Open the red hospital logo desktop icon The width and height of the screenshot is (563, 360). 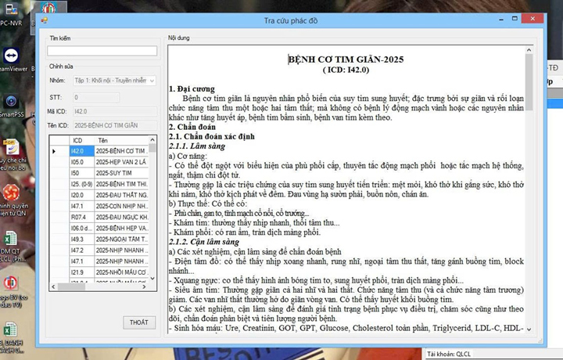tap(11, 283)
